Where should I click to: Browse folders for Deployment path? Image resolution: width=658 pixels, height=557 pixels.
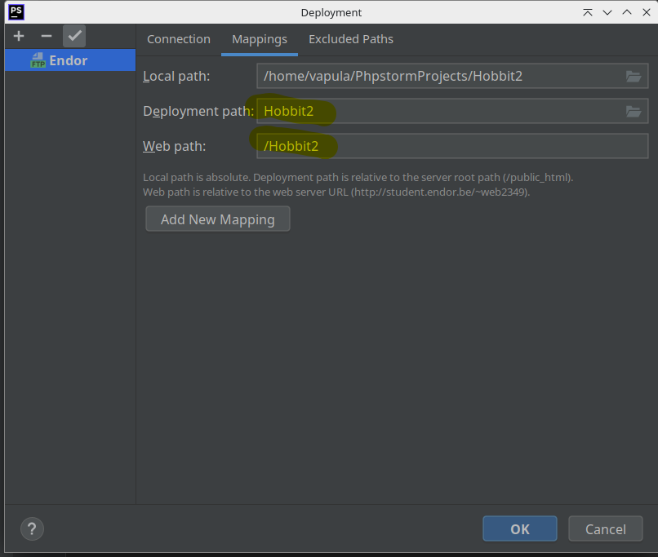point(634,112)
